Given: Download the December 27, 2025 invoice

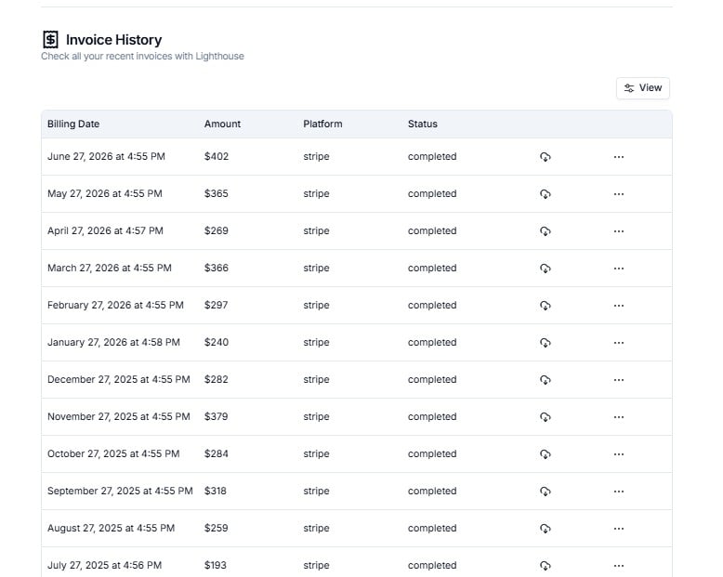Looking at the screenshot, I should [545, 380].
